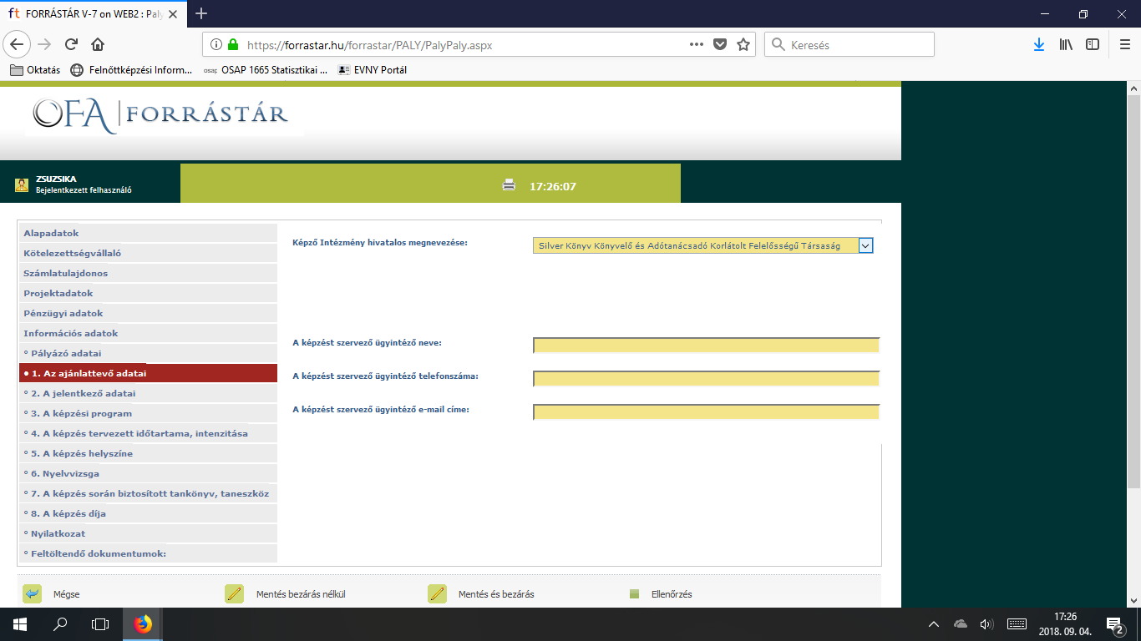The width and height of the screenshot is (1141, 641).
Task: Click the ügyintéző telefonszáma input field
Action: (707, 379)
